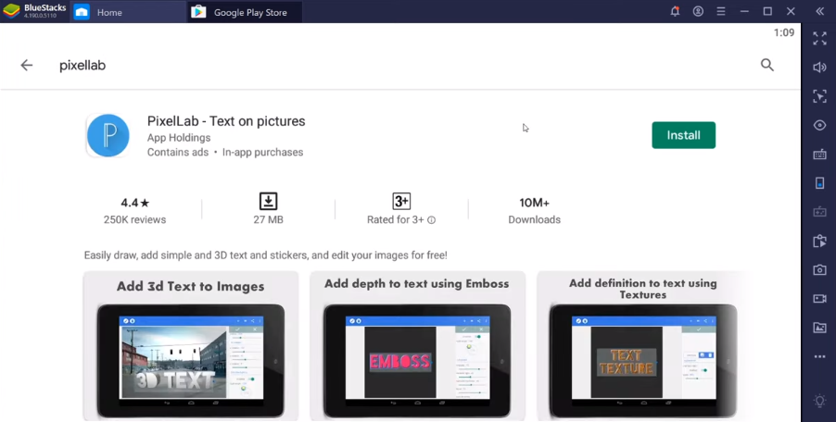The width and height of the screenshot is (836, 422).
Task: Open the keyboard controls icon
Action: (x=819, y=155)
